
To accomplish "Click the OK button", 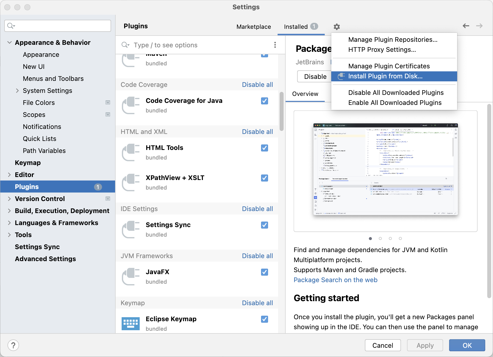I will 467,345.
